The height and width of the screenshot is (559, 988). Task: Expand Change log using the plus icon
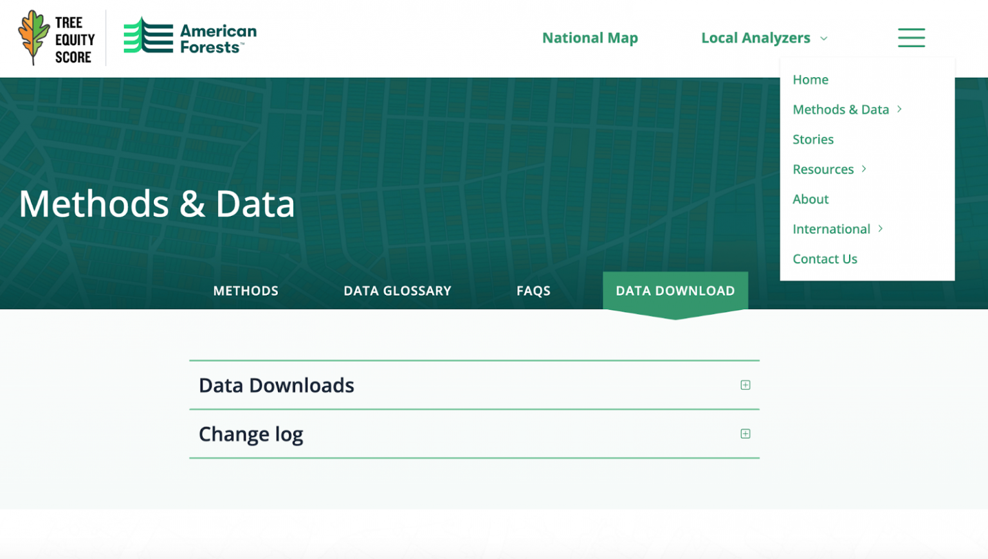pyautogui.click(x=745, y=434)
